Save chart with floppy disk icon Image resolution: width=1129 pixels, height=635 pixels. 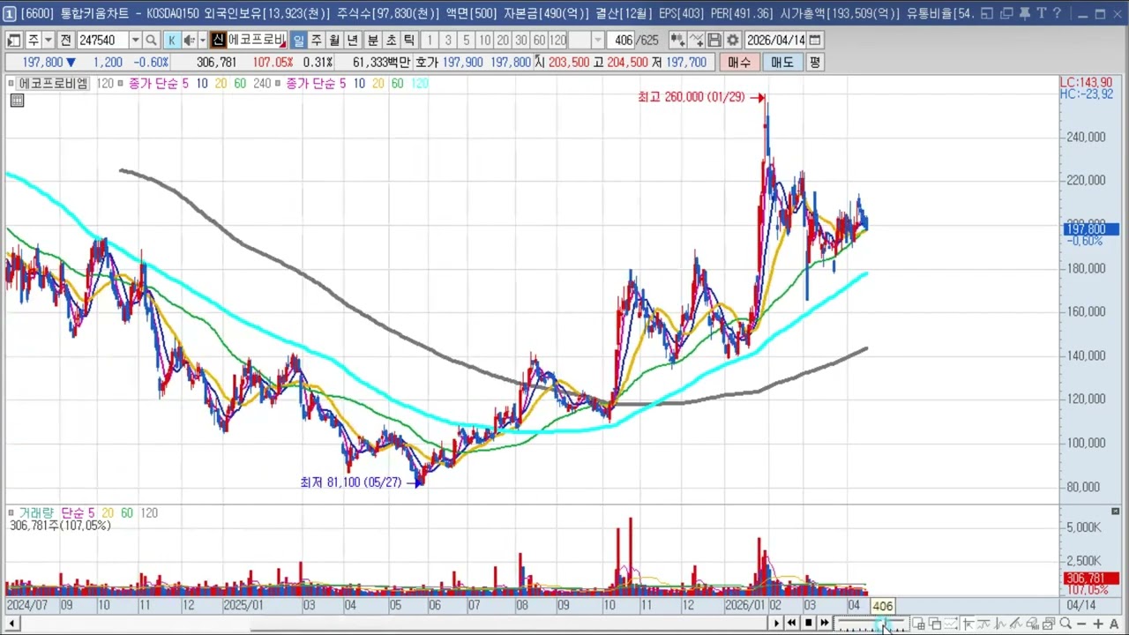(714, 41)
